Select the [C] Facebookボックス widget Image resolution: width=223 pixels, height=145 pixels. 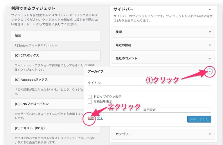(48, 80)
